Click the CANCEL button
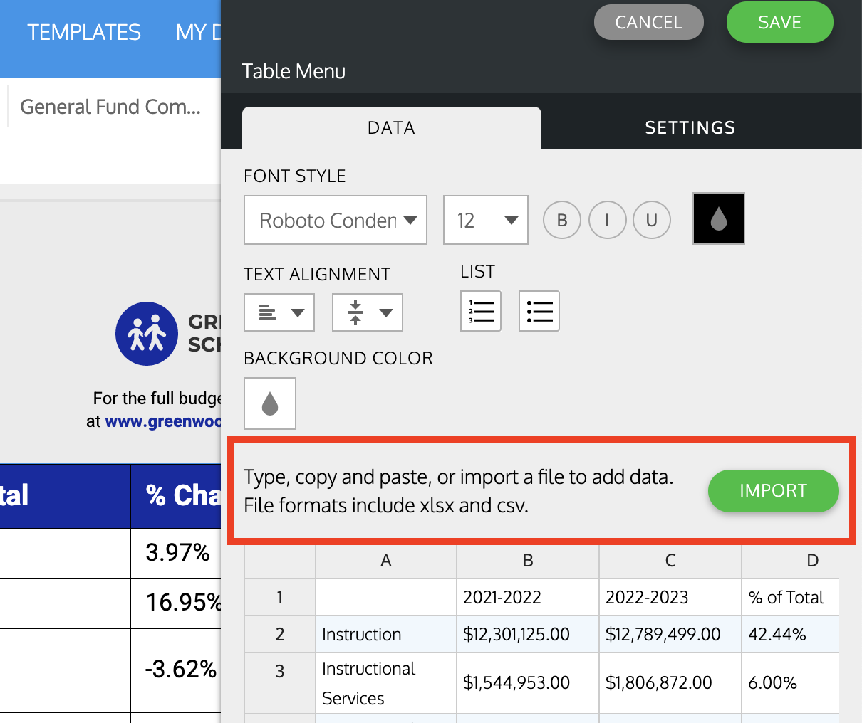Viewport: 862px width, 723px height. [x=649, y=22]
